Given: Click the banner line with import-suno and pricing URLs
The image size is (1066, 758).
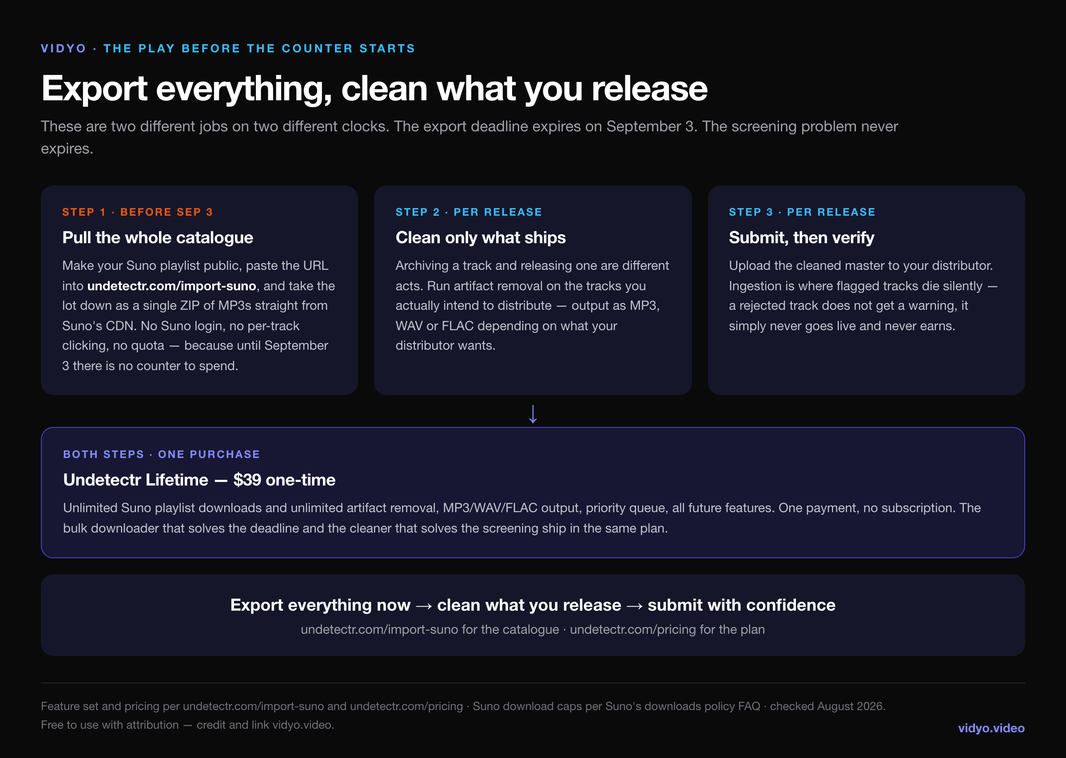Looking at the screenshot, I should pos(533,630).
